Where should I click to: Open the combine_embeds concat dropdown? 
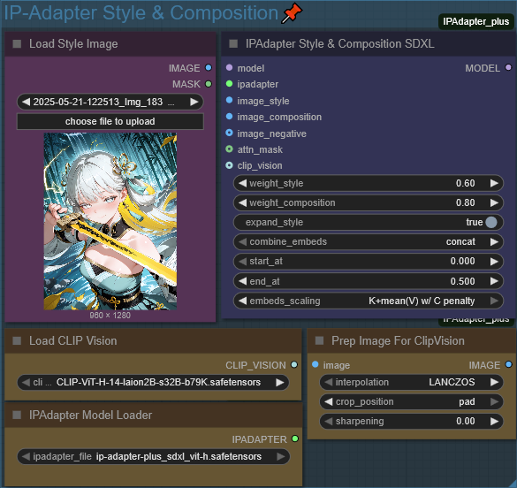tap(369, 241)
